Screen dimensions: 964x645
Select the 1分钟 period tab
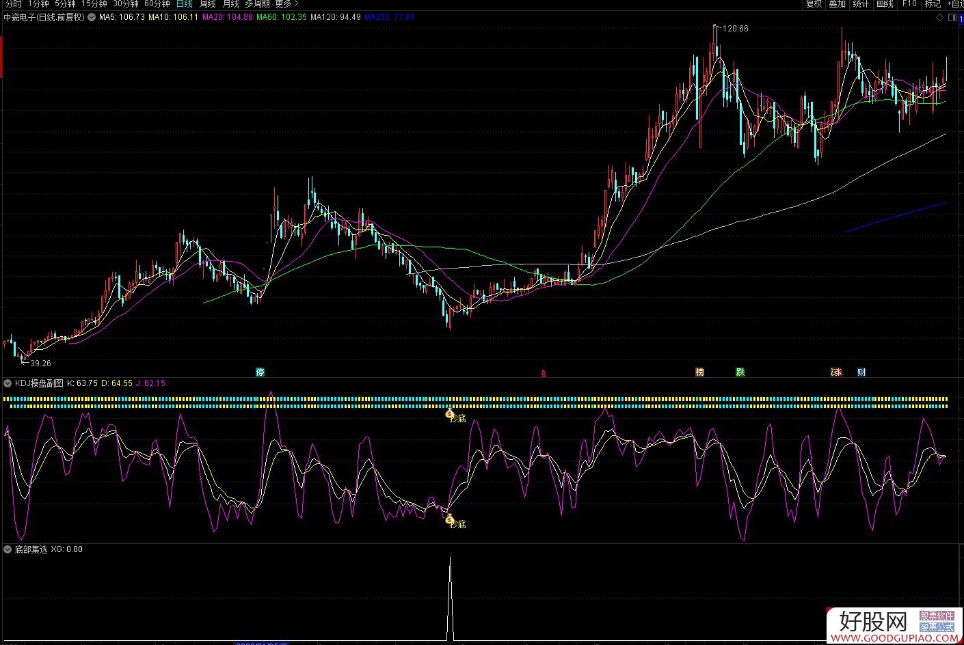pyautogui.click(x=38, y=3)
